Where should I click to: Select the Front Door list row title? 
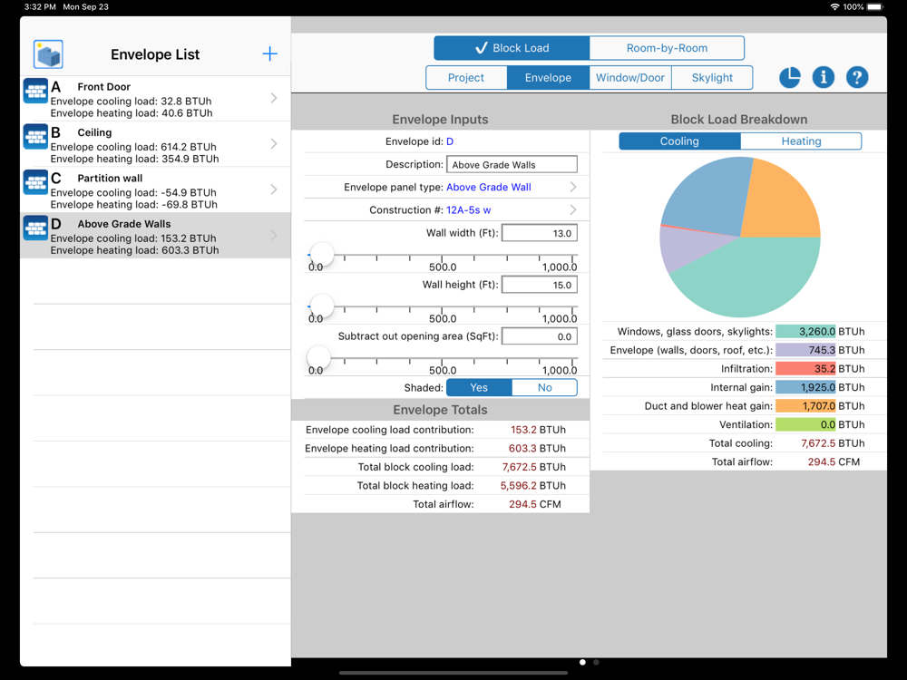pos(104,87)
